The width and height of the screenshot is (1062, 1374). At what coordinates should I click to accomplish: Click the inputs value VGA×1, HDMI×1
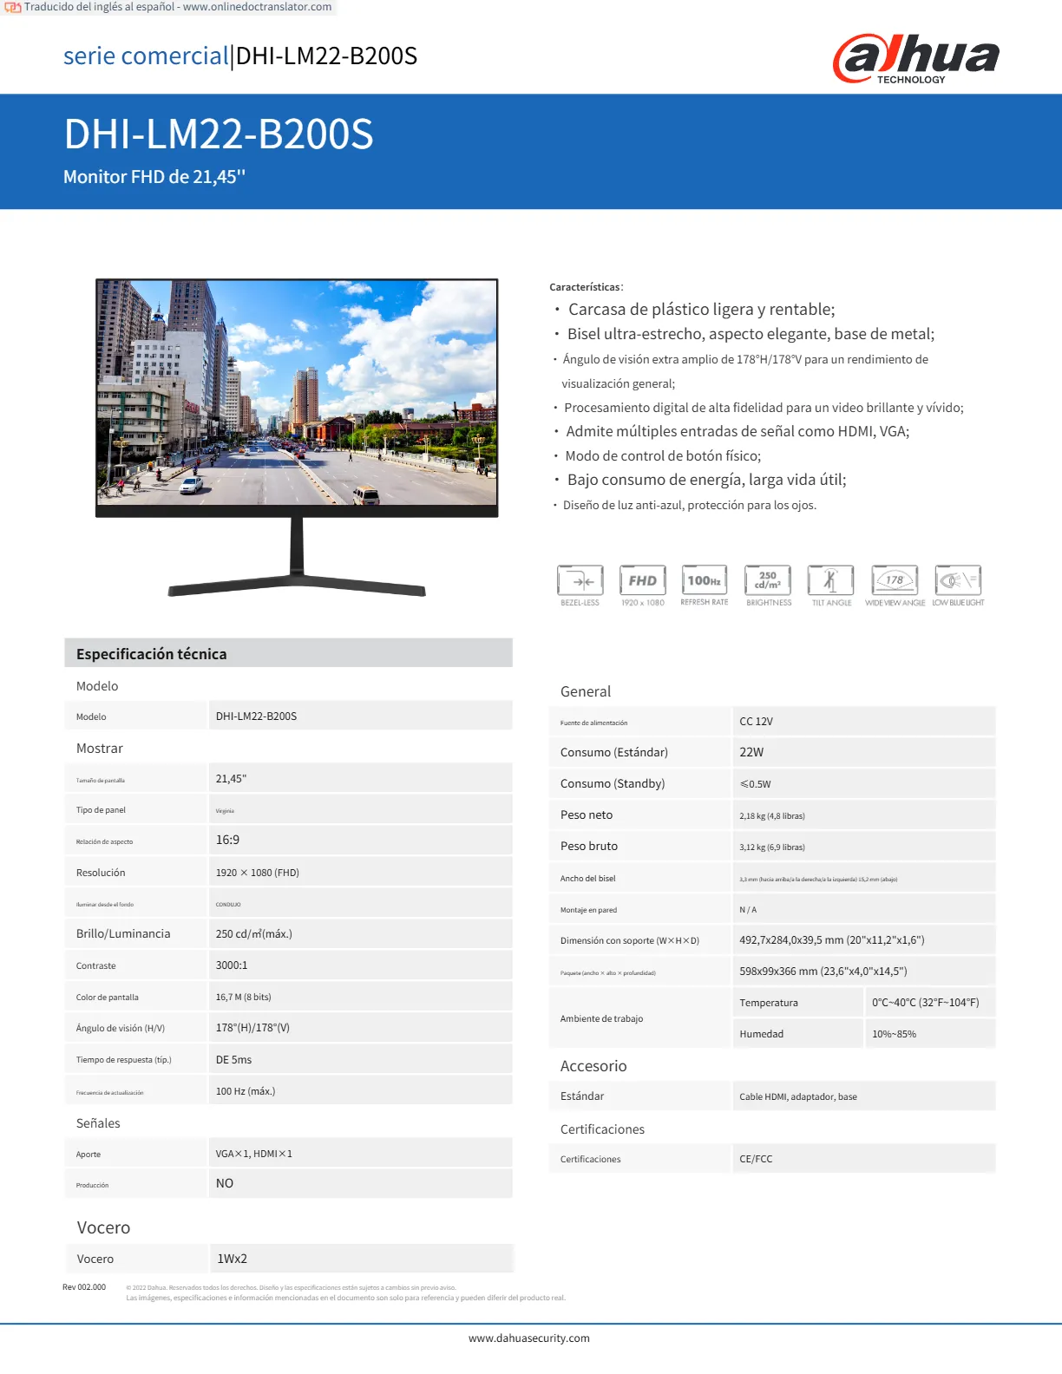tap(360, 1153)
